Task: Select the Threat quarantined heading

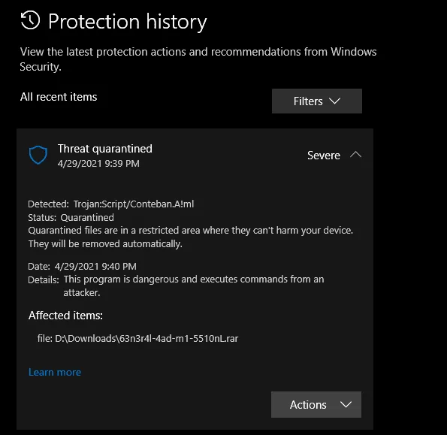Action: [x=105, y=149]
